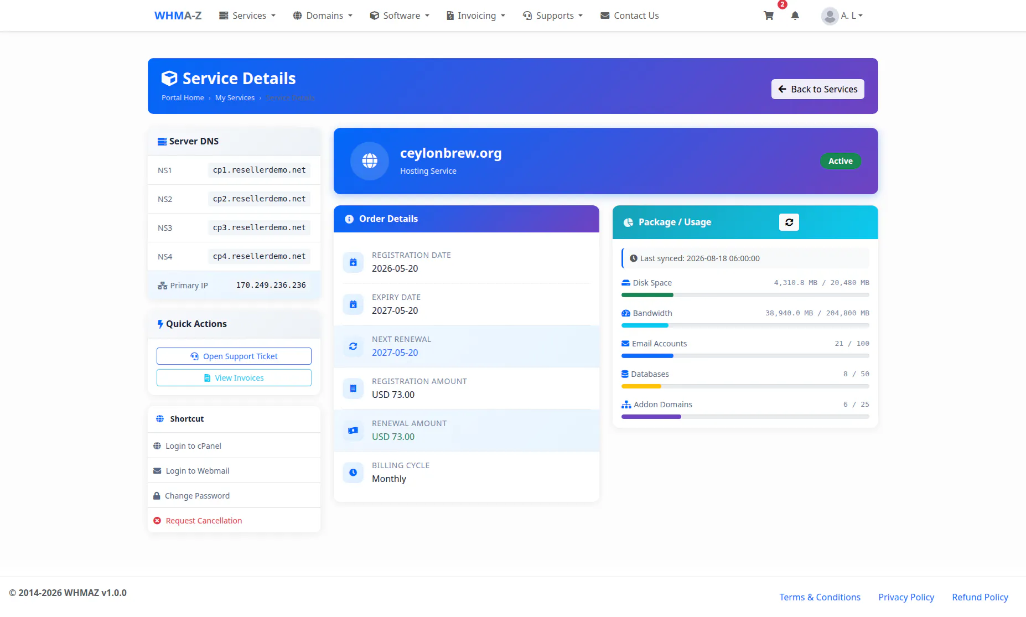Image resolution: width=1026 pixels, height=617 pixels.
Task: Open the shopping cart icon
Action: tap(768, 15)
